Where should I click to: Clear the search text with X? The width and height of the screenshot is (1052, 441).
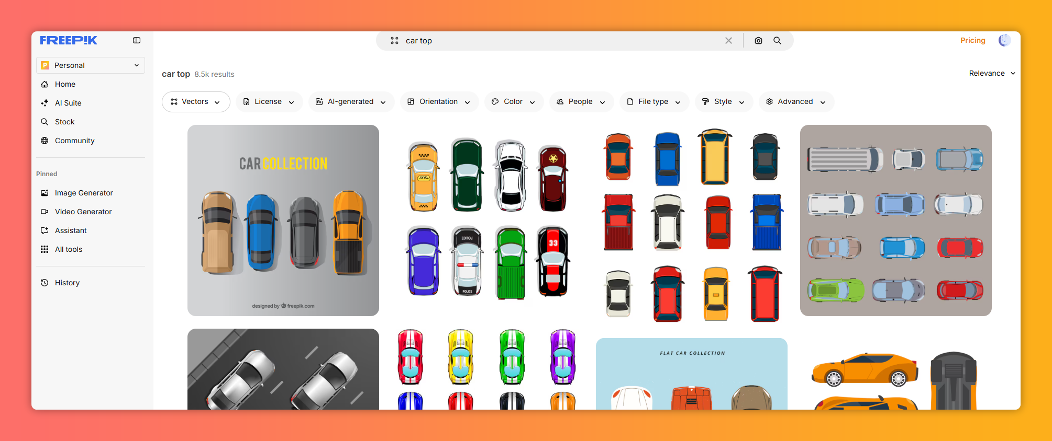[x=728, y=41]
